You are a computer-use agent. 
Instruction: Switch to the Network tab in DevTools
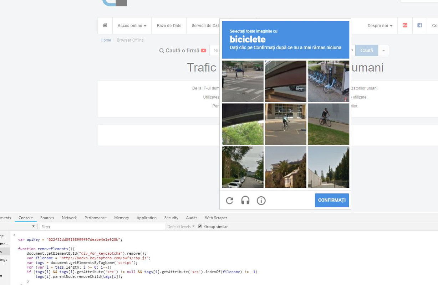69,218
